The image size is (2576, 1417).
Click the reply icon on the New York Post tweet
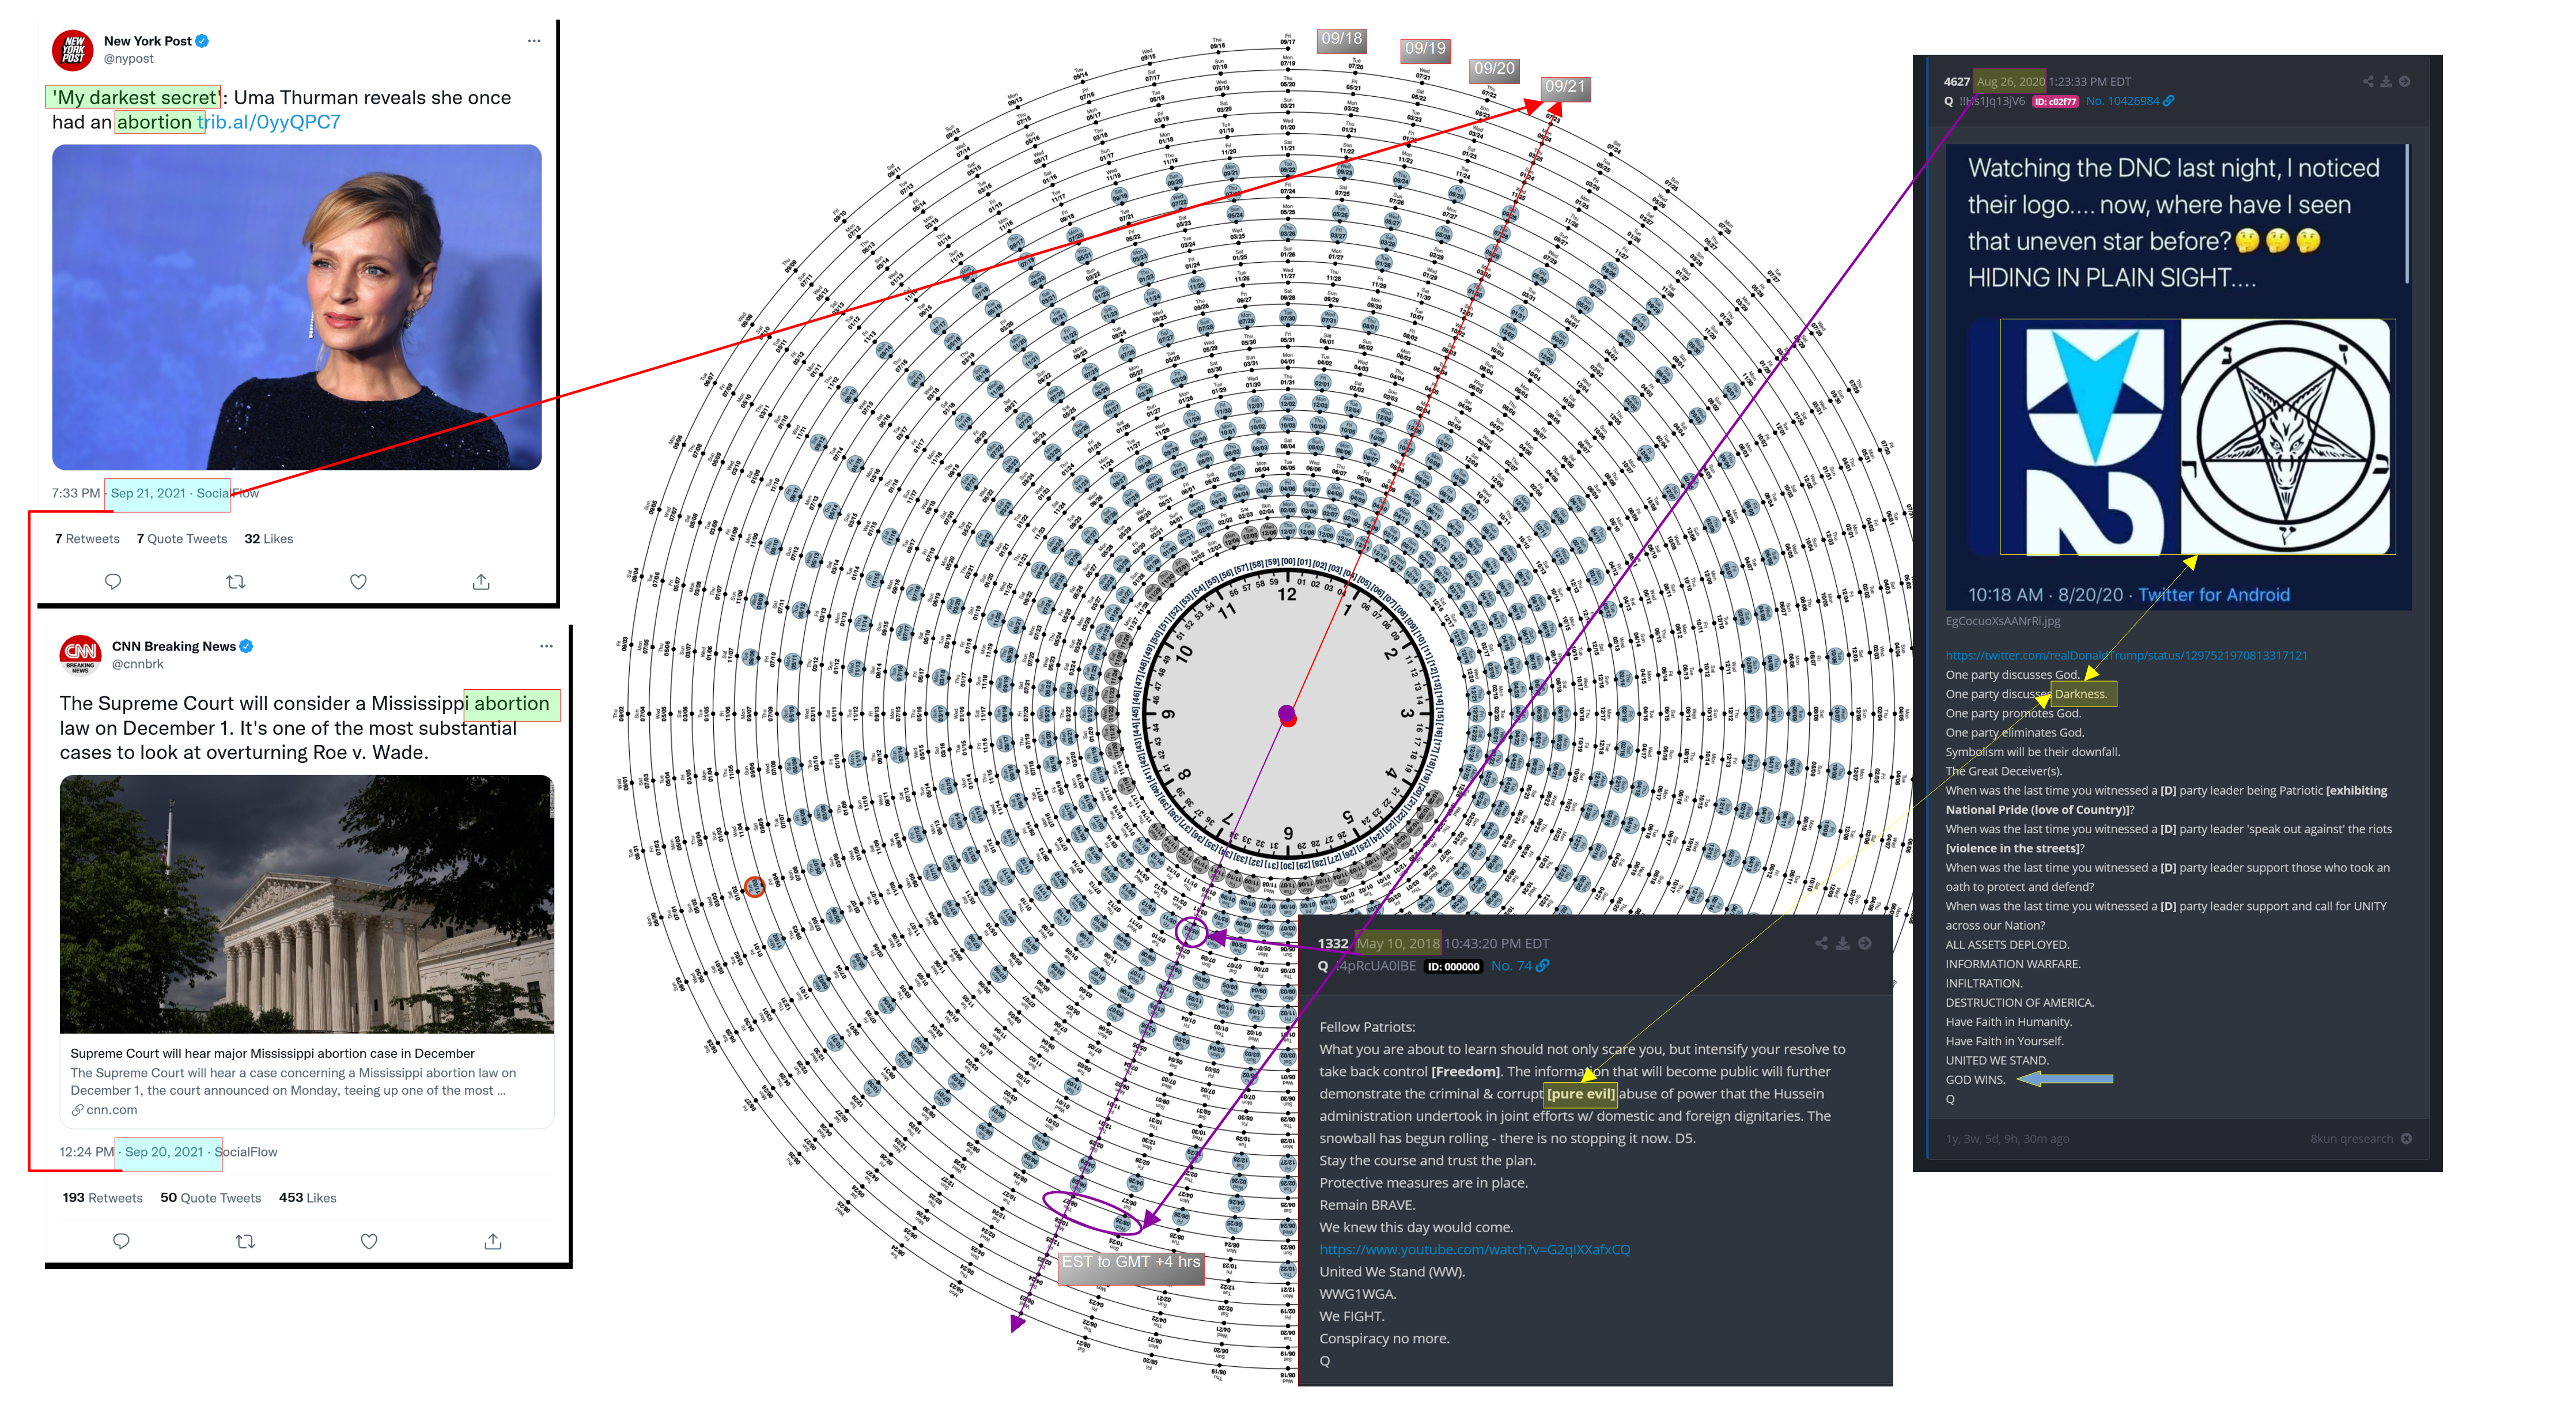click(113, 581)
